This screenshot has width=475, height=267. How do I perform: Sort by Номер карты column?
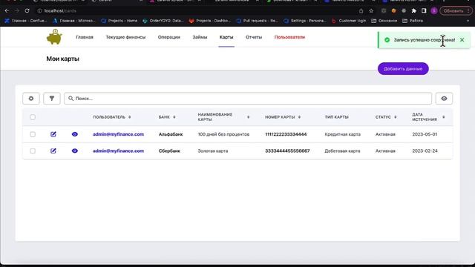point(283,117)
